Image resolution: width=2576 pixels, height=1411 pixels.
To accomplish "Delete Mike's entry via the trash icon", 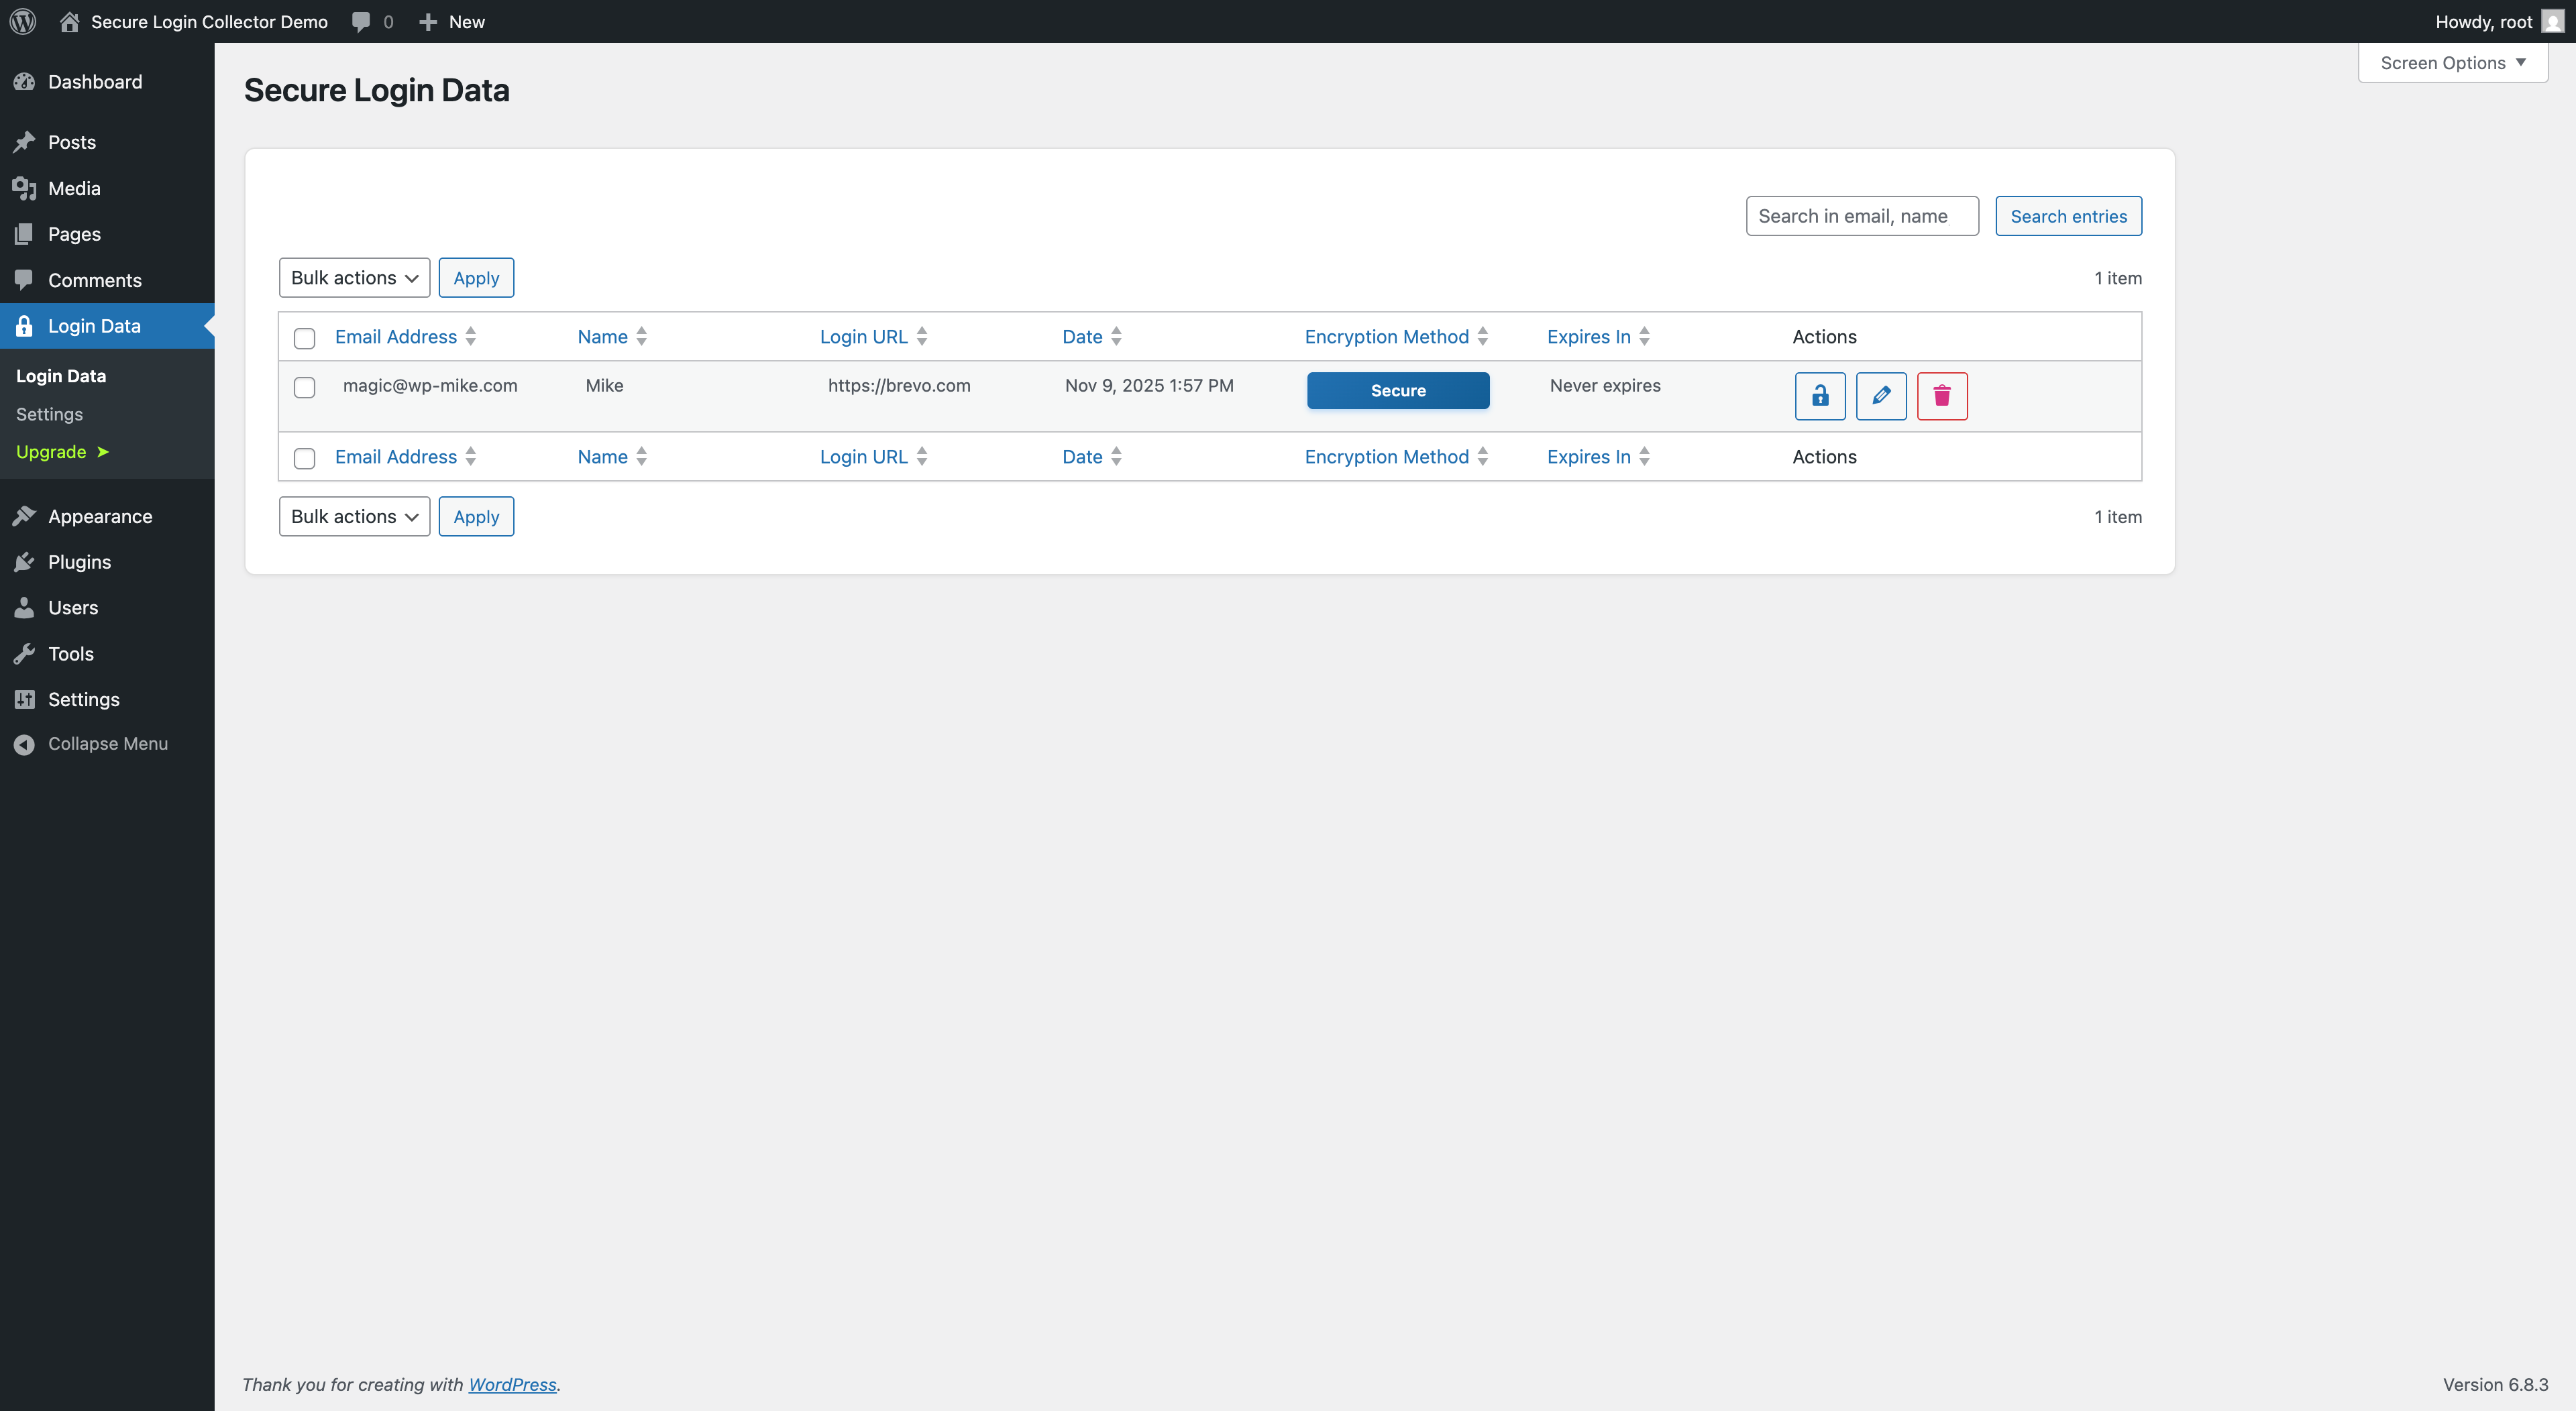I will [1942, 396].
